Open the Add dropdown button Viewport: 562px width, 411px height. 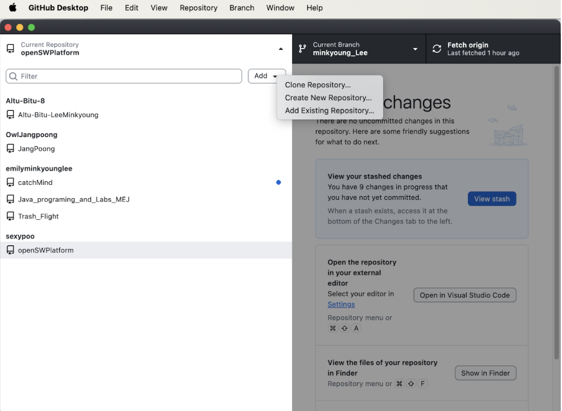pos(267,76)
